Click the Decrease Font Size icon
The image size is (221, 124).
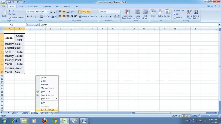point(54,12)
